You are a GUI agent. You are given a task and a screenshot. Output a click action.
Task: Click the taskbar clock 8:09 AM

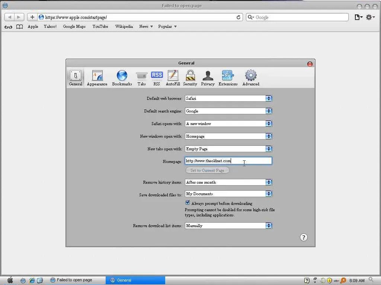357,281
